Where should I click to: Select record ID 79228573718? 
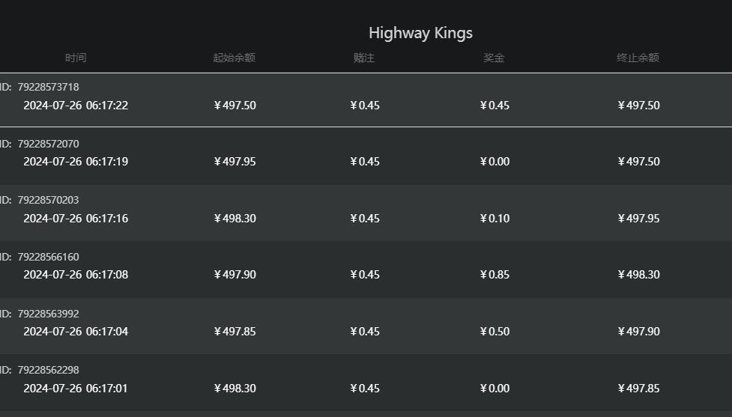(x=48, y=87)
